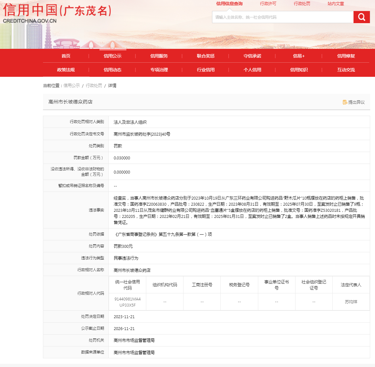375x367 pixels.
Task: Open the 信用修复 navigation item
Action: click(x=346, y=56)
